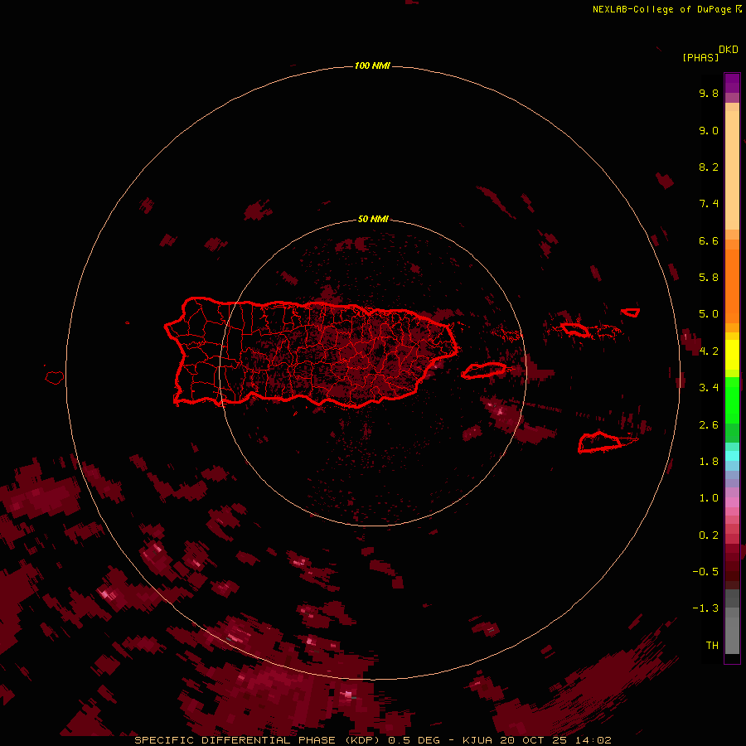
Task: Click the 0.2 value on color scale
Action: 709,535
